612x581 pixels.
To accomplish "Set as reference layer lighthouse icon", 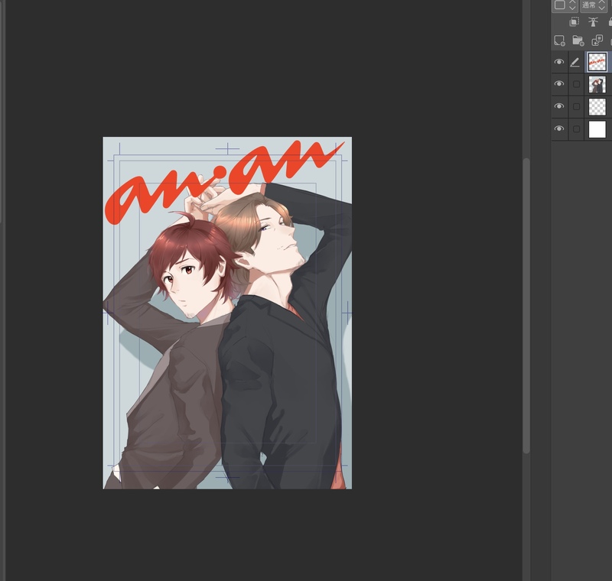I will pos(593,22).
